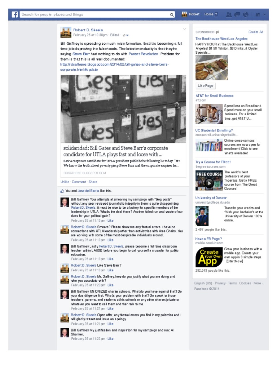Open the Cookies footer link

point(245,283)
